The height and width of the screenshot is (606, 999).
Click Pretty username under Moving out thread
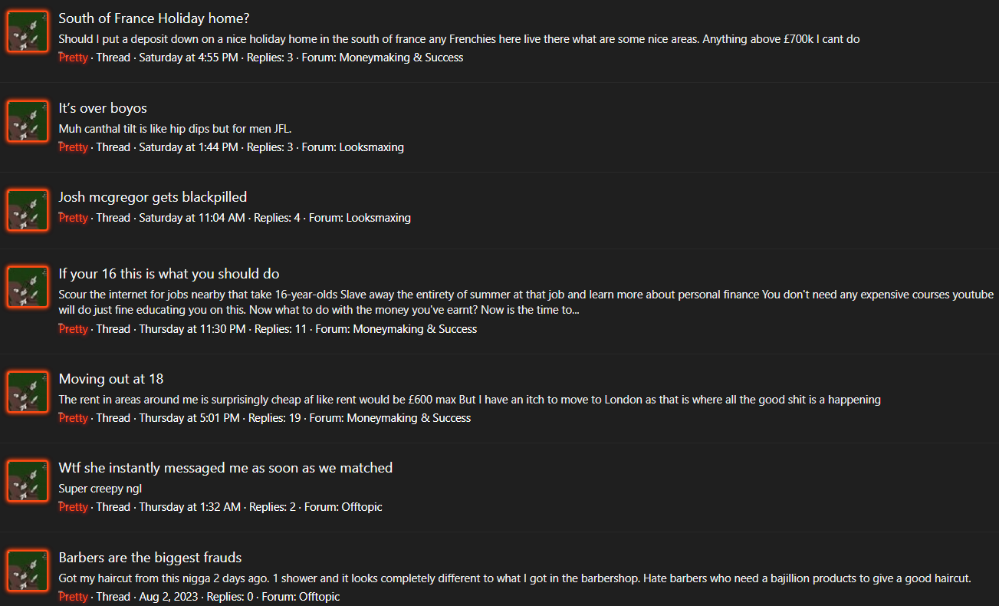pyautogui.click(x=74, y=418)
